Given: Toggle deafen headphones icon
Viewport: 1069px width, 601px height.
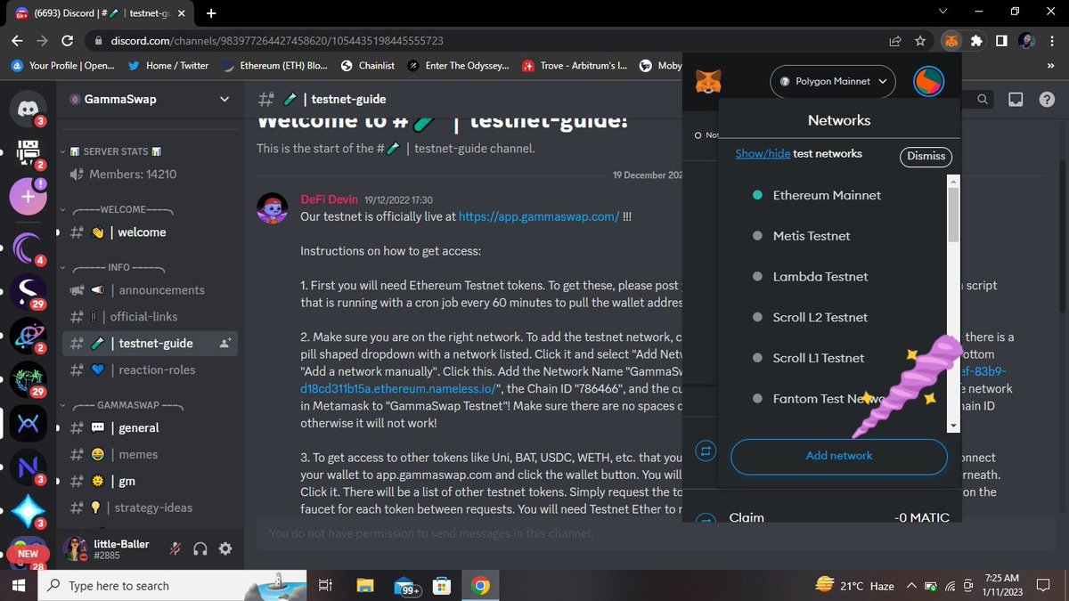Looking at the screenshot, I should point(200,548).
